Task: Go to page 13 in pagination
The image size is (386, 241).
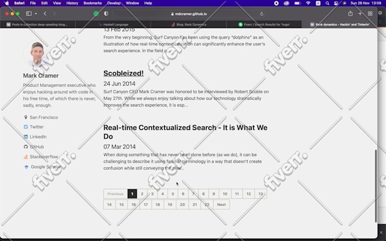Action: (261, 194)
